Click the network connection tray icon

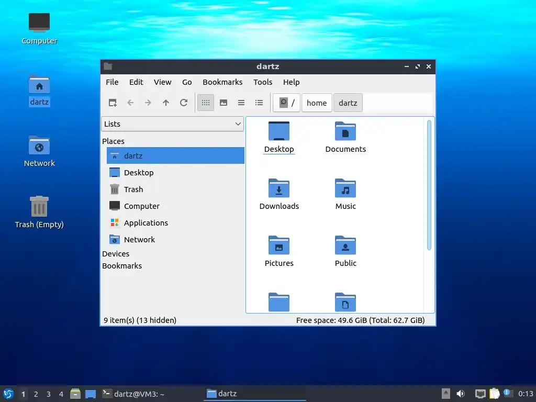pos(481,394)
